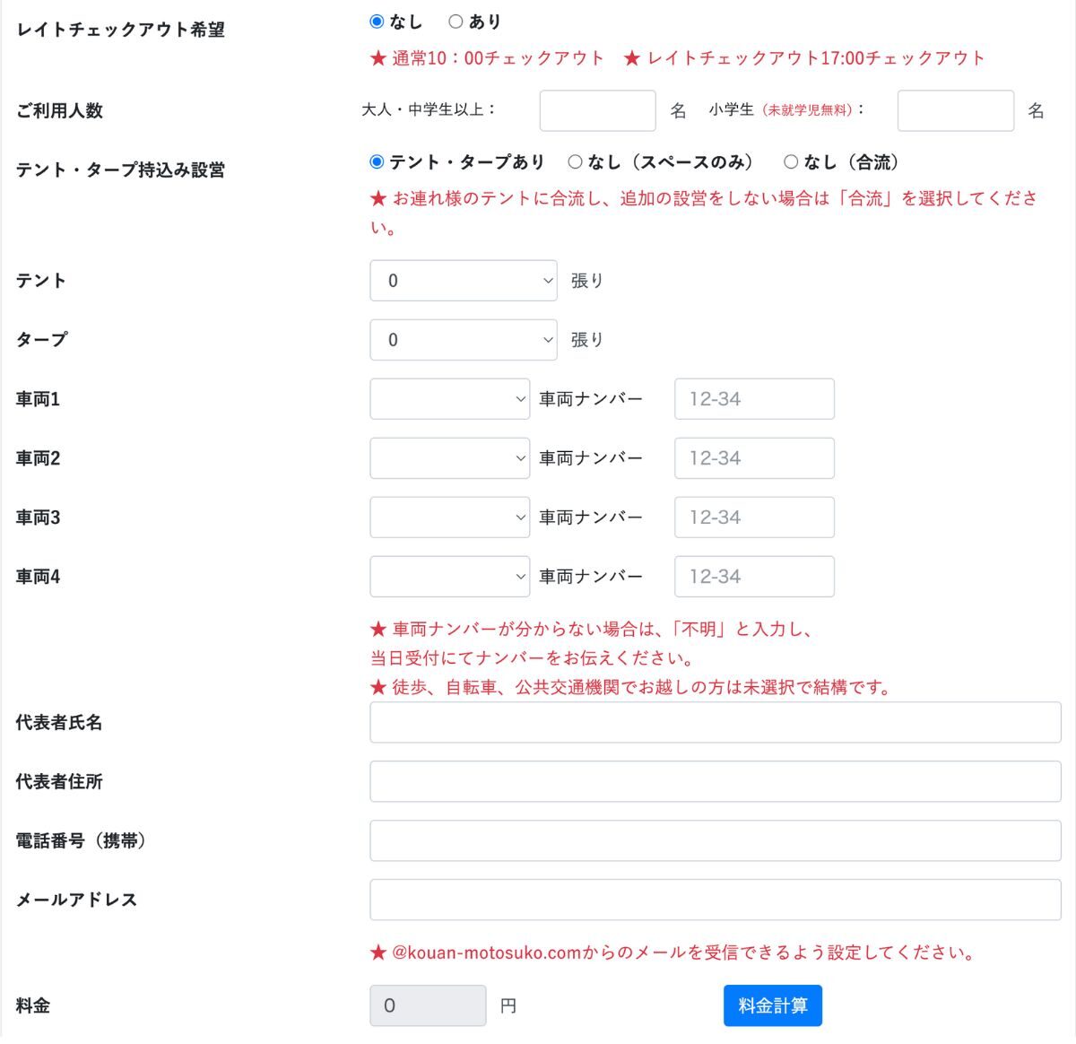
Task: Select the なし late checkout option
Action: tap(376, 22)
